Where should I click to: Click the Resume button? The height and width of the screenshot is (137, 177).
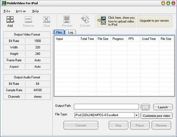161,125
